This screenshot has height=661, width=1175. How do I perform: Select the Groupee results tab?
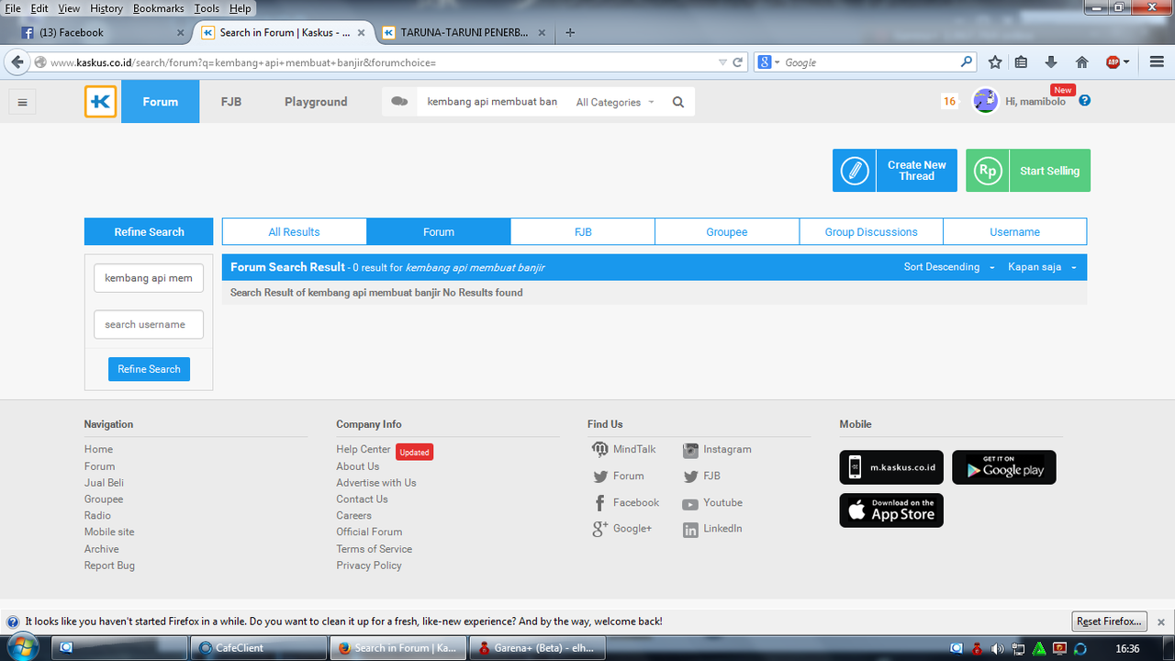click(727, 232)
